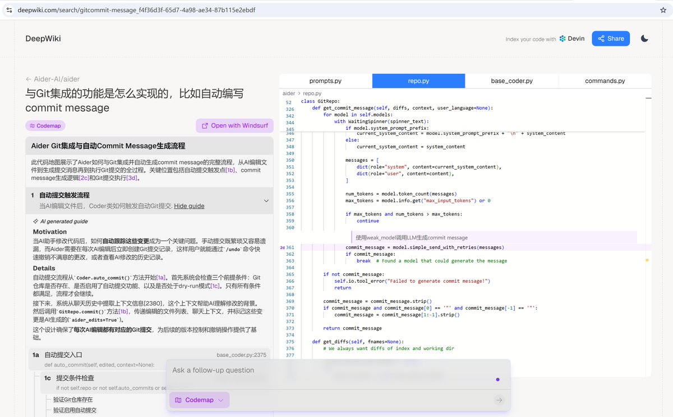The image size is (673, 417).
Task: Switch to the base_coder.py tab
Action: pos(511,81)
